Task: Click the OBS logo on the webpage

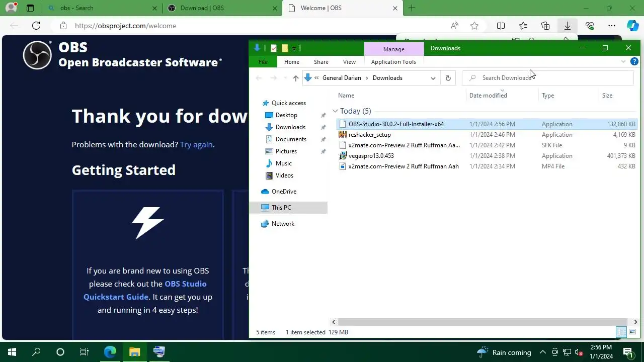Action: point(37,55)
